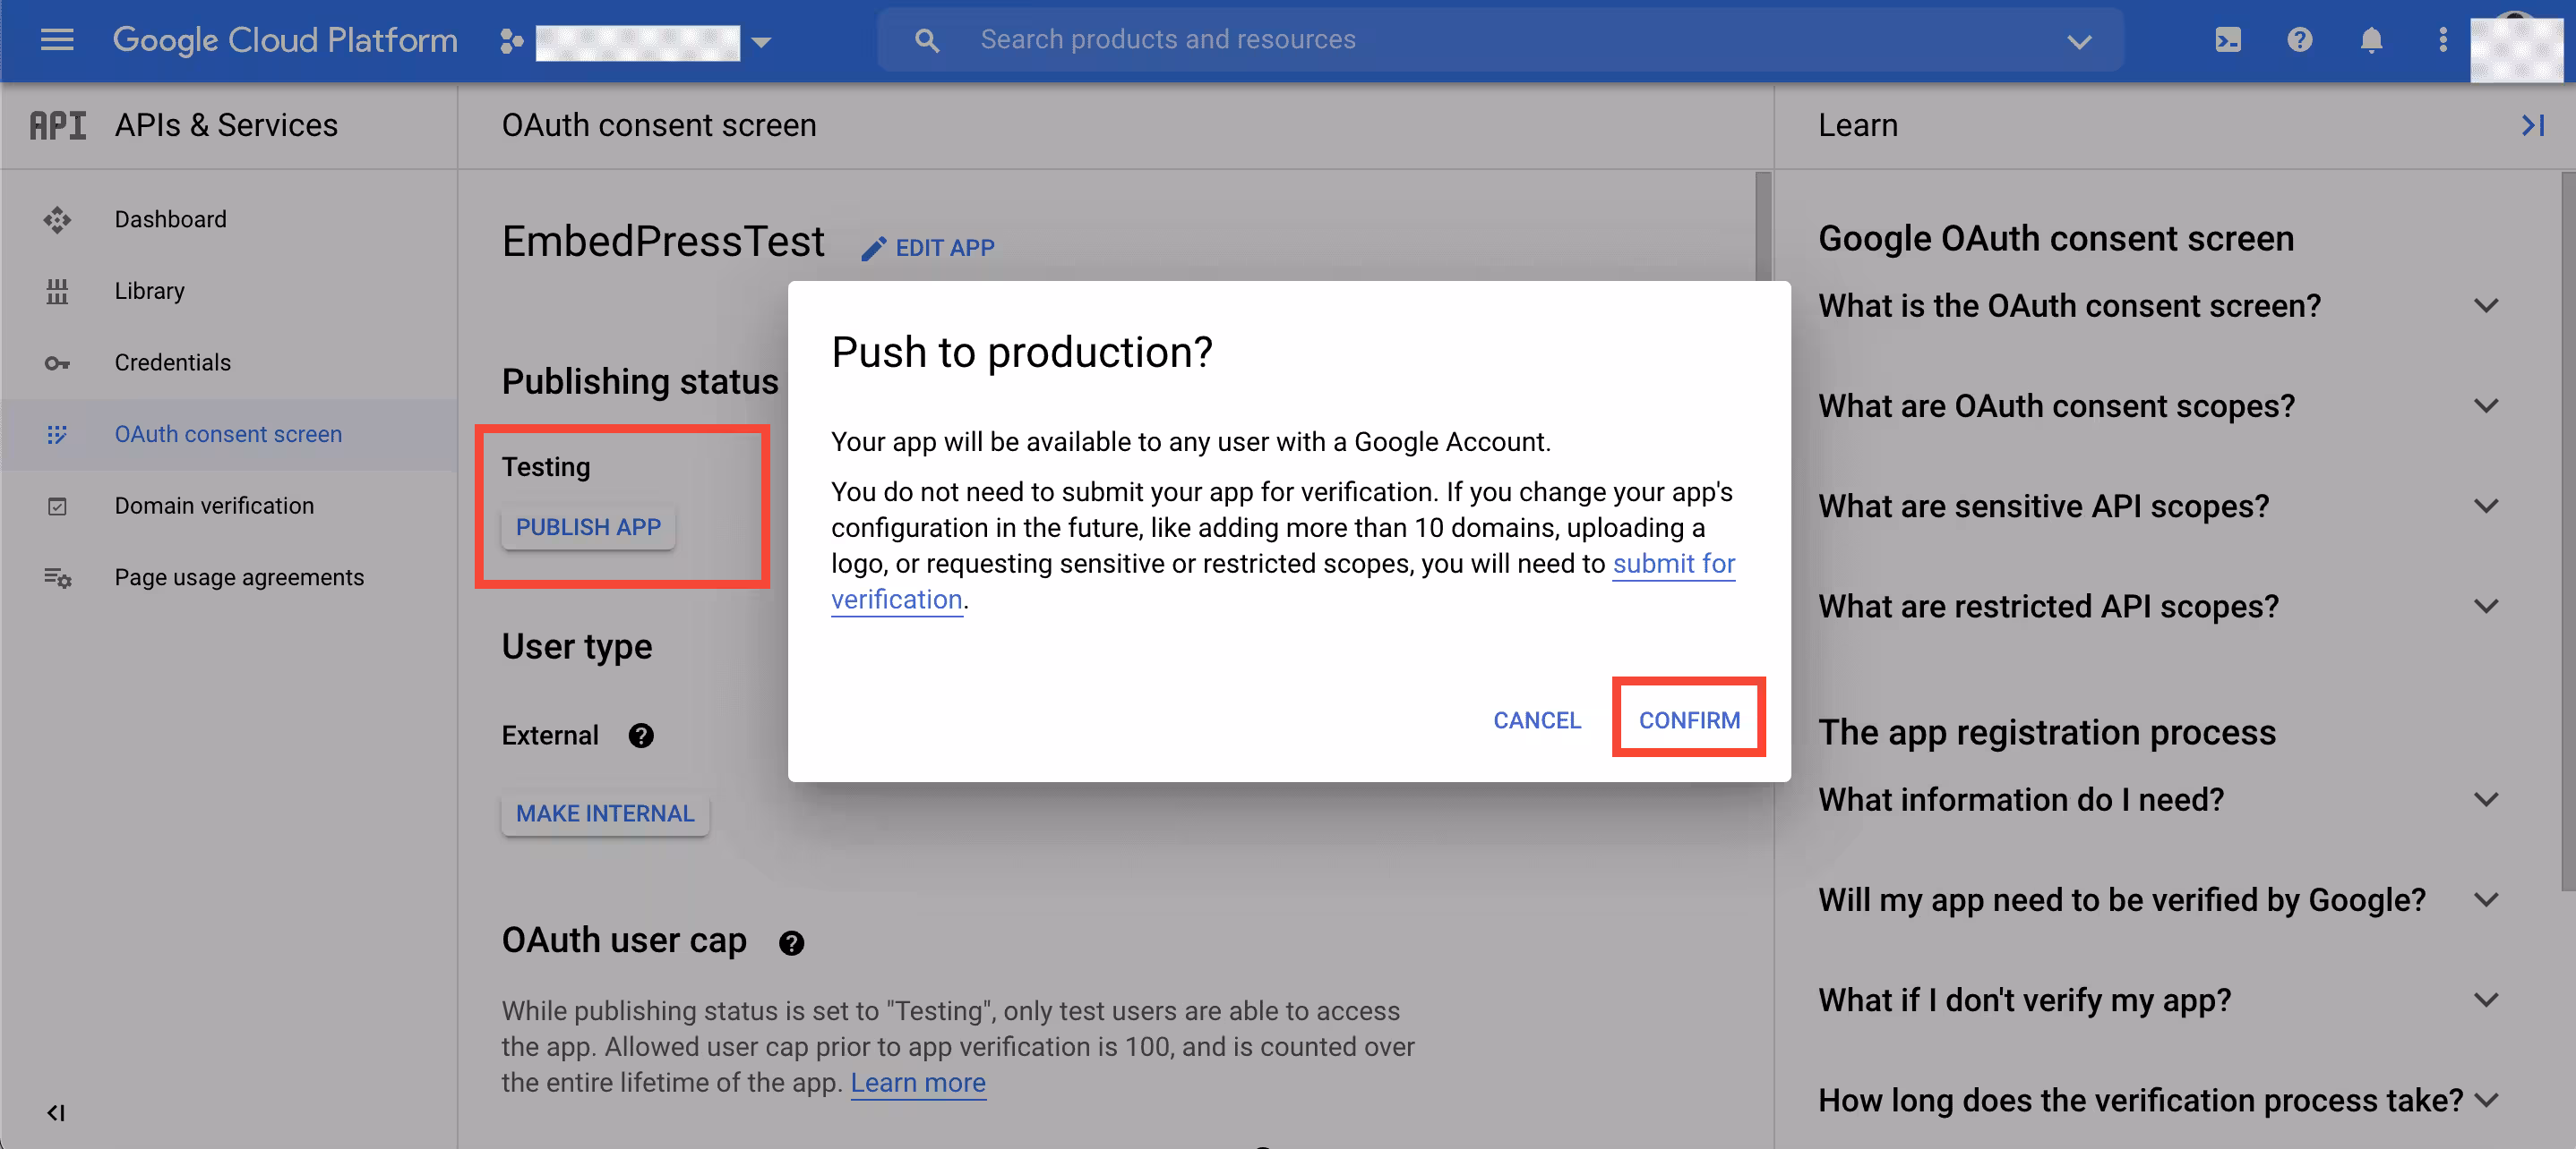Click the 'Google OAuth consent screen' heading
2576x1149 pixels.
coord(2056,239)
